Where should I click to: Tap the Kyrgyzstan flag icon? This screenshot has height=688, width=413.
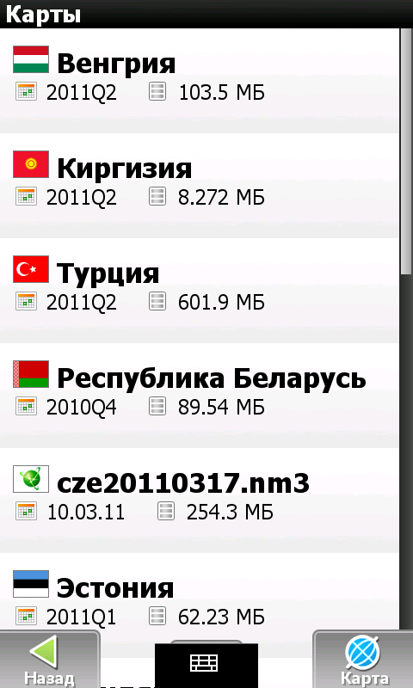[x=31, y=164]
